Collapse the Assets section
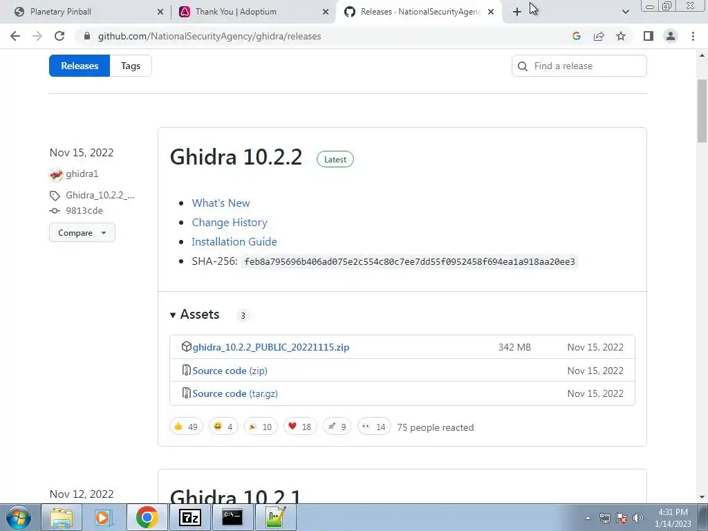 (195, 315)
